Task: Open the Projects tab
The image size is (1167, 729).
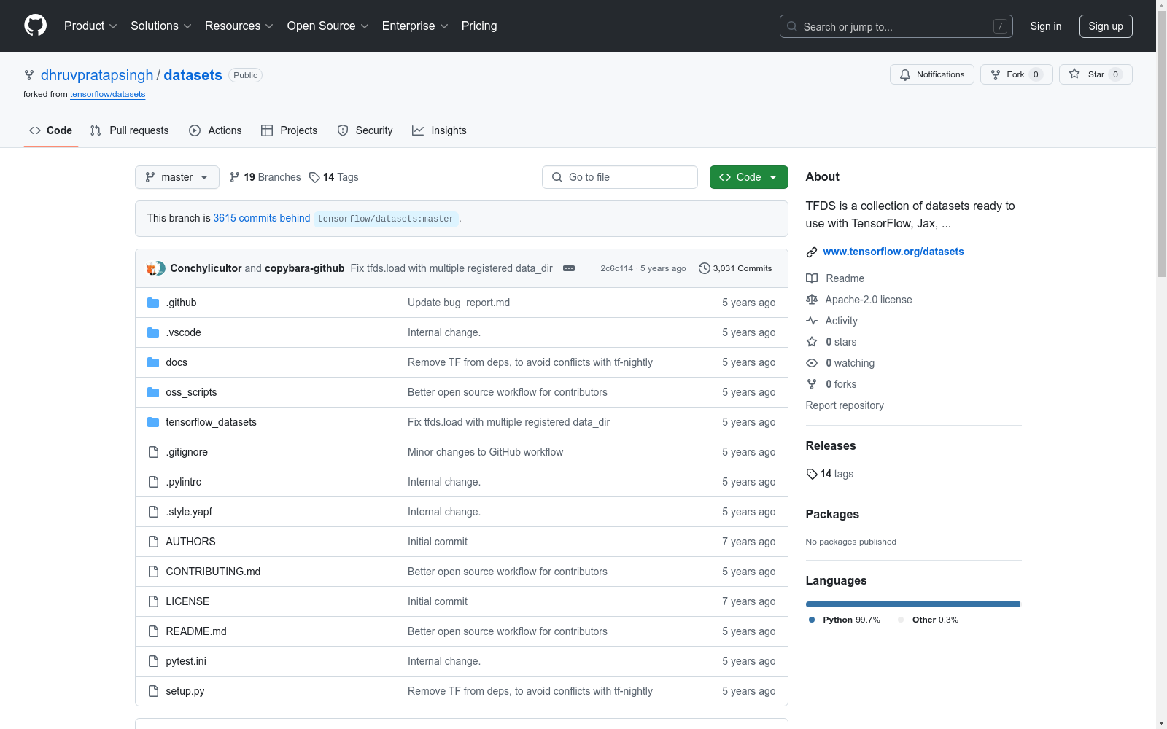Action: [x=290, y=130]
